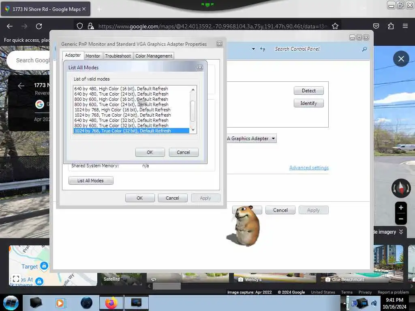The height and width of the screenshot is (311, 415).
Task: Show hidden tray icons arrow
Action: [x=344, y=303]
